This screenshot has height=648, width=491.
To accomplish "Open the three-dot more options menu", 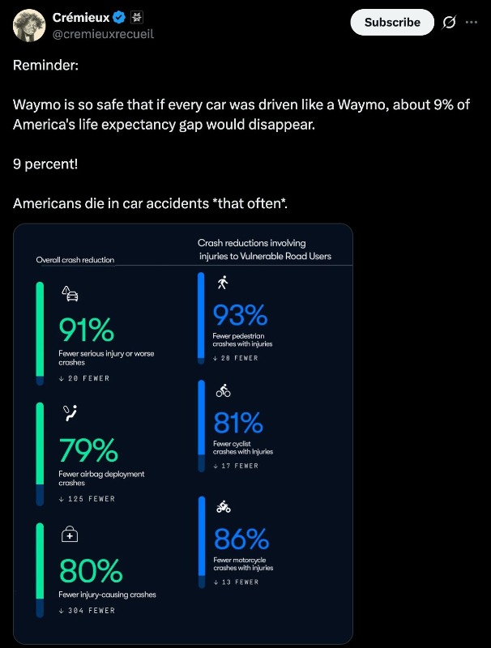I will point(472,22).
